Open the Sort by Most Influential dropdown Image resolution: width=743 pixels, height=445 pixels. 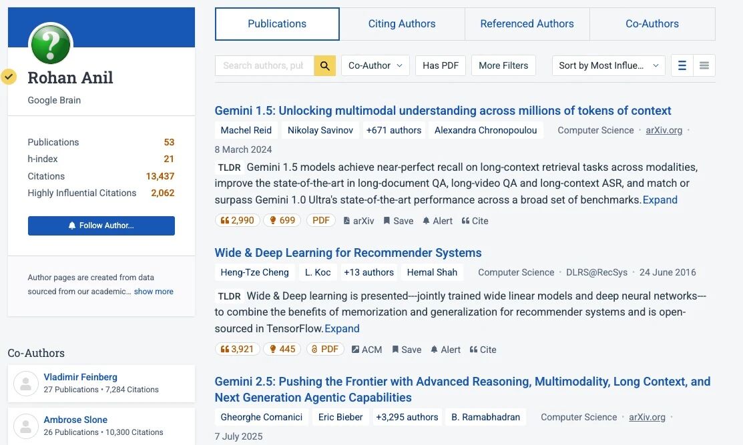(608, 65)
